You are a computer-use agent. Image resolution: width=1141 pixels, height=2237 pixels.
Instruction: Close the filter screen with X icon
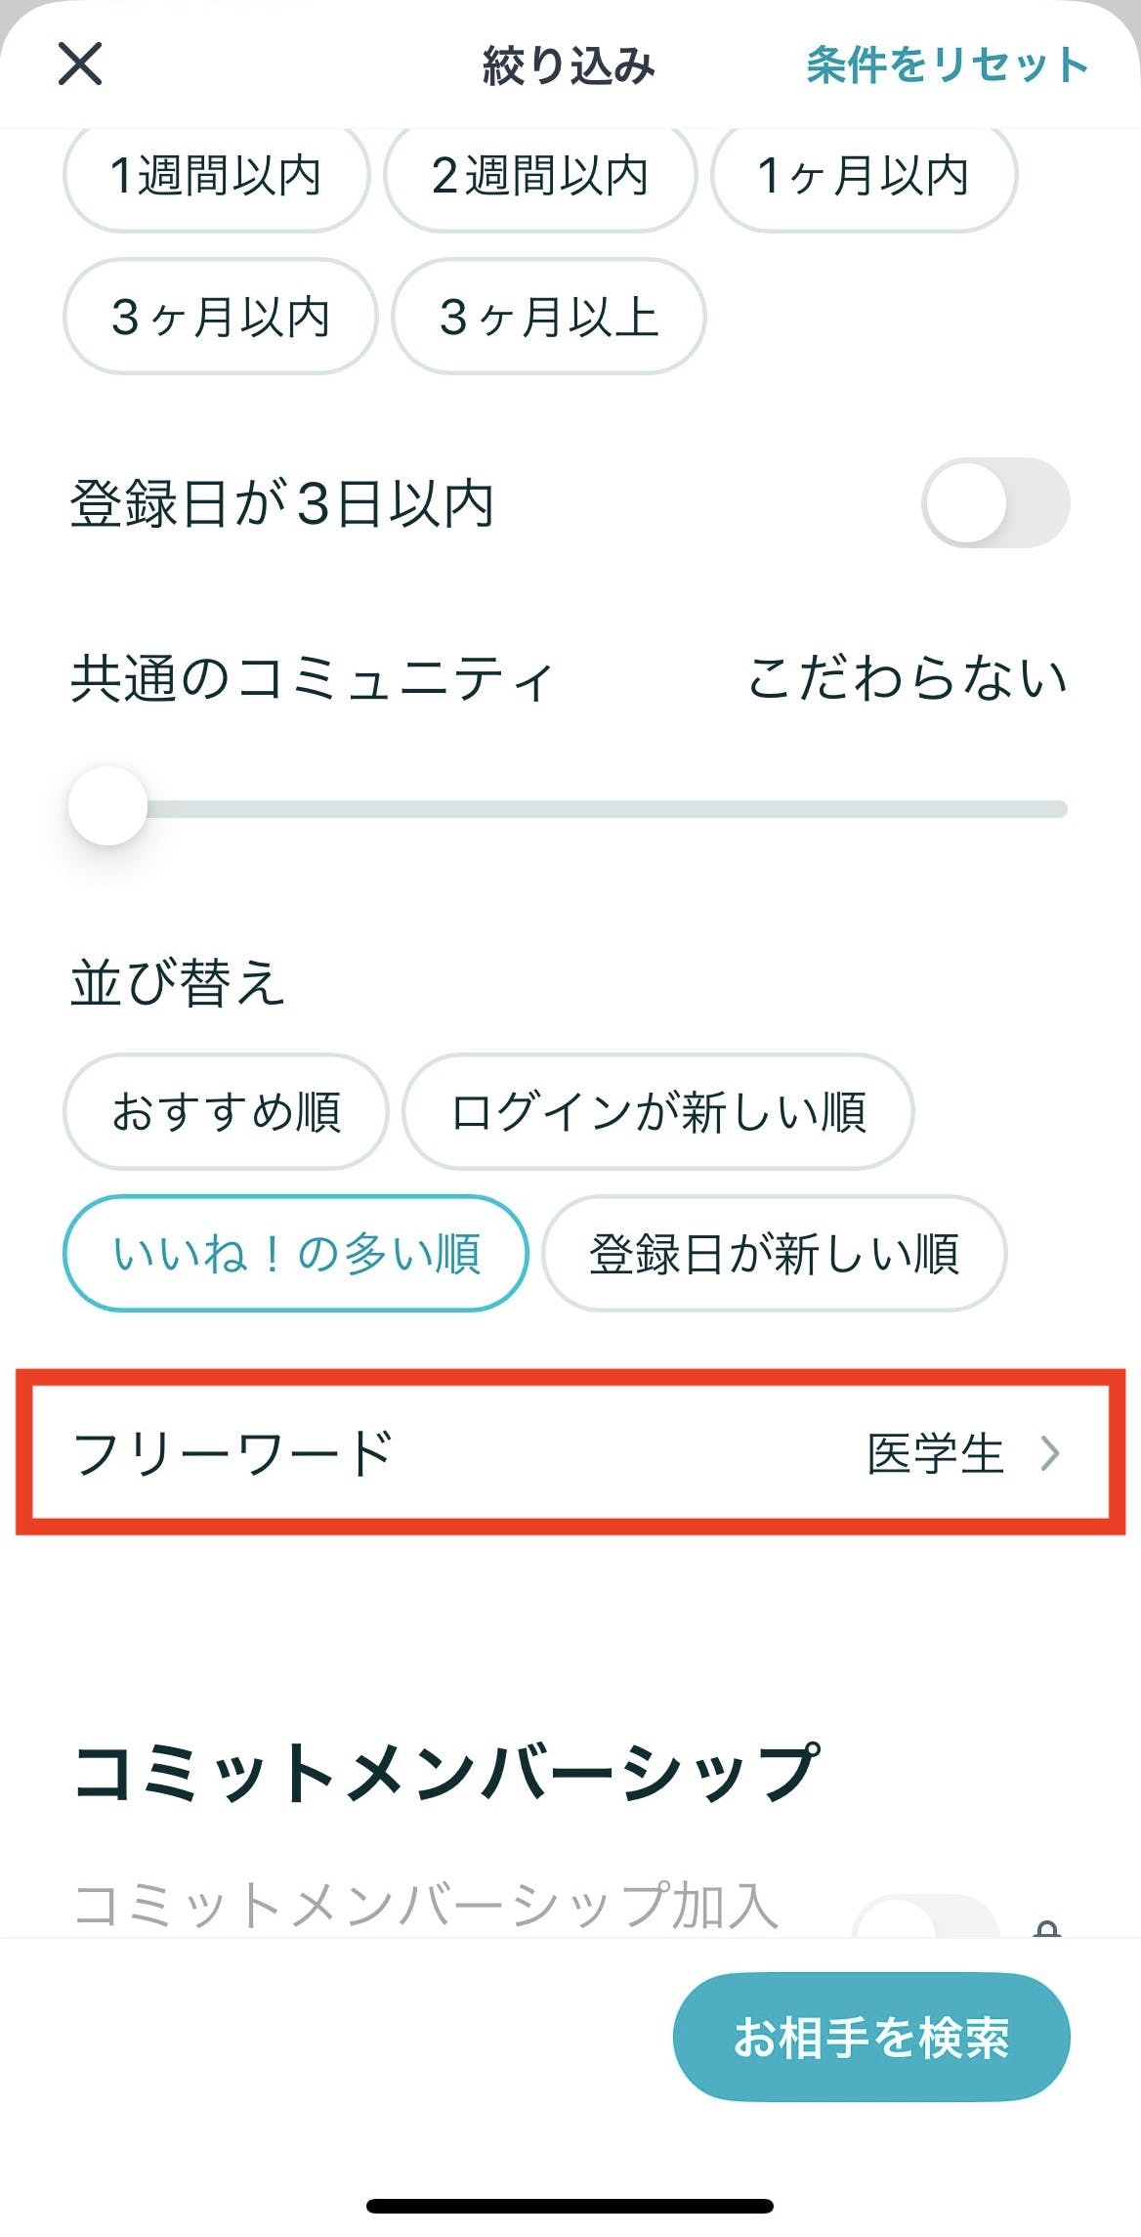pos(80,65)
